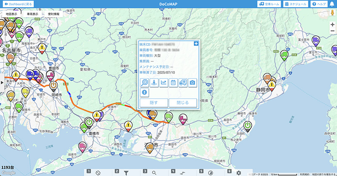
Task: Open the notification bell in the header
Action: pos(332,4)
